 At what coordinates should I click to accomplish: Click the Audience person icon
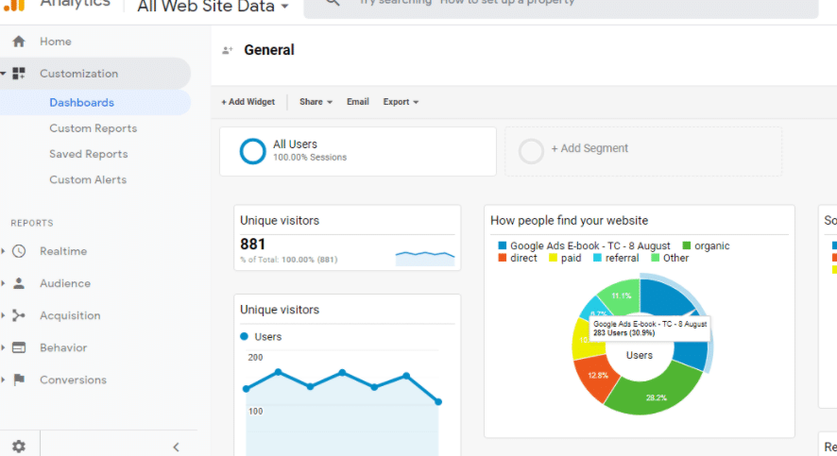pos(19,283)
